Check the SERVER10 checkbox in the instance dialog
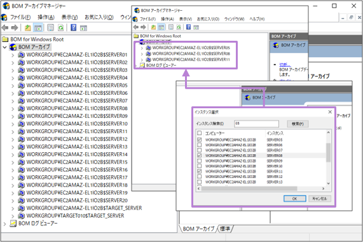This screenshot has width=363, height=242. pyautogui.click(x=200, y=166)
